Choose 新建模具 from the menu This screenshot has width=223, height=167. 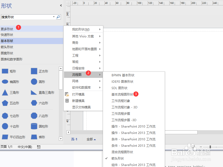tap(83, 101)
